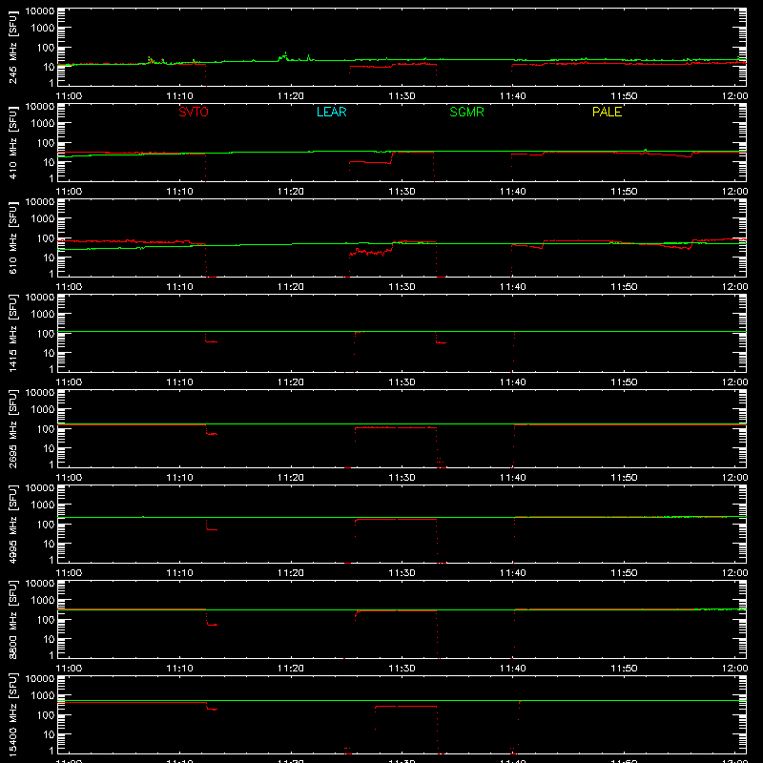Viewport: 763px width, 763px height.
Task: Click the 100 tick value on 8800 MHz plot
Action: click(46, 620)
